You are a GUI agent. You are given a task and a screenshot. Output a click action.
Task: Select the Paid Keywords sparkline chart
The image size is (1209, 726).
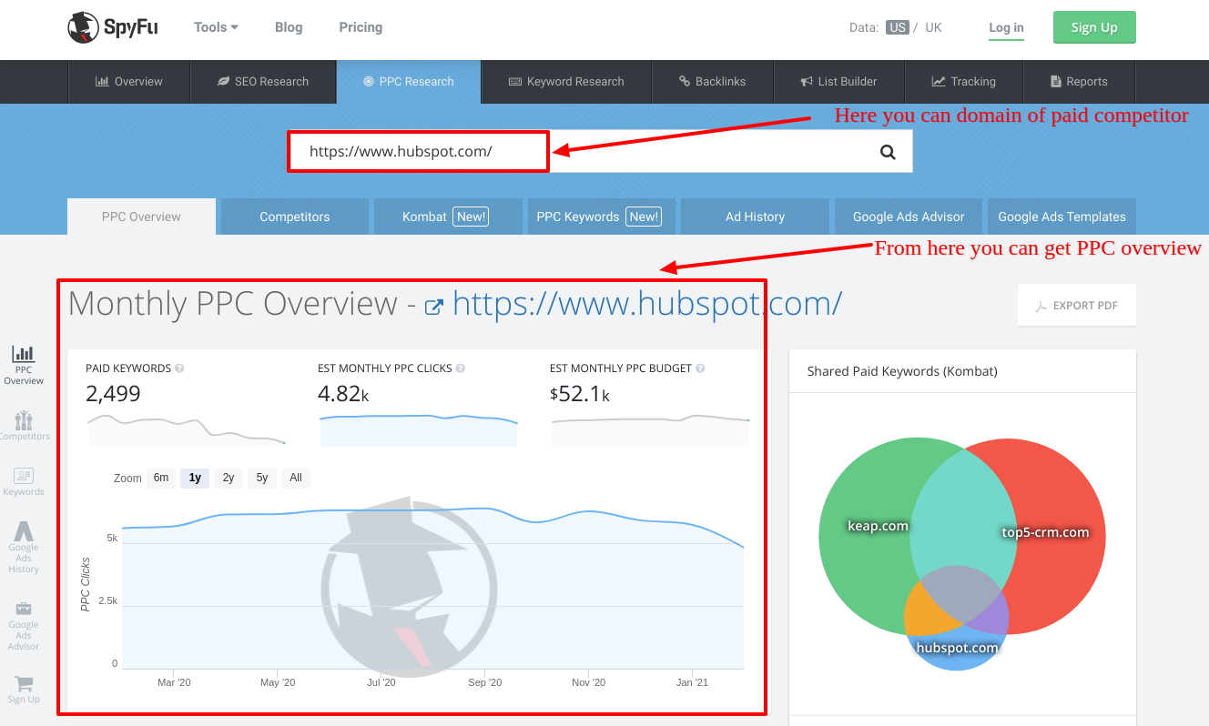pyautogui.click(x=187, y=429)
